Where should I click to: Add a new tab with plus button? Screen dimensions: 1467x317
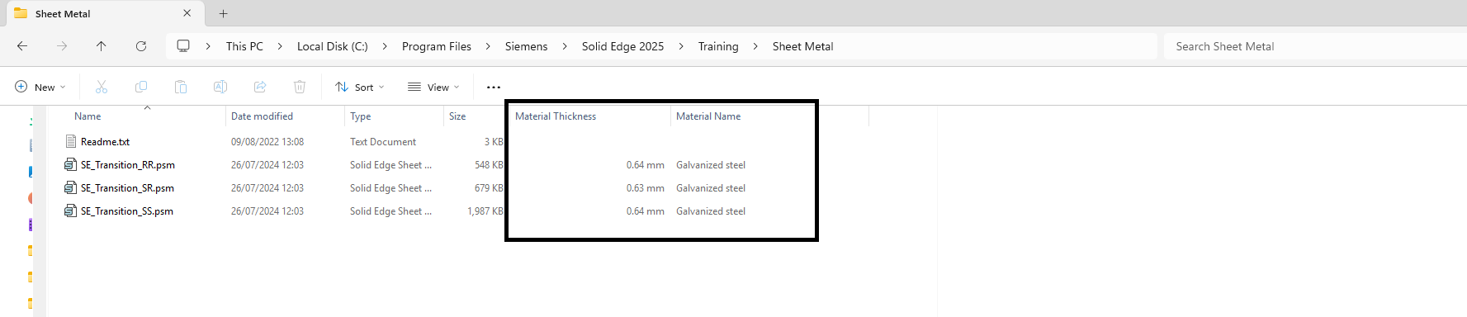pos(224,13)
